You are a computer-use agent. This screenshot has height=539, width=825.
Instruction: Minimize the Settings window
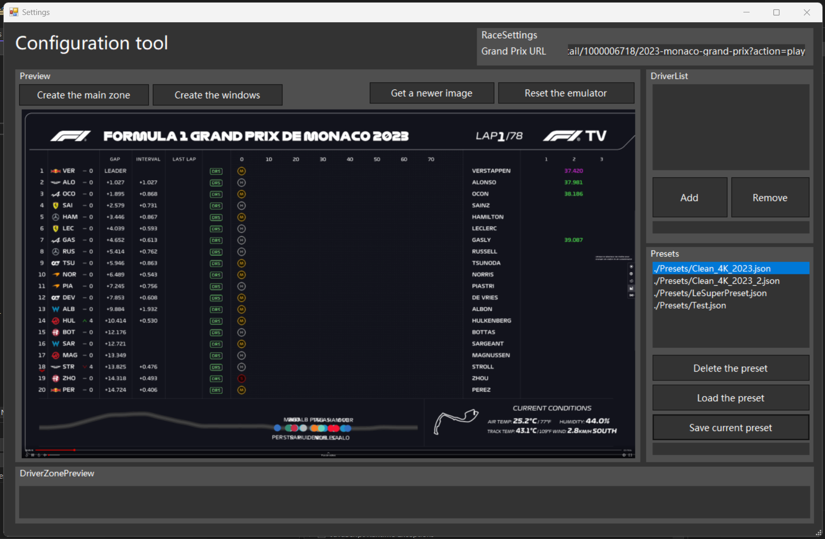[x=746, y=12]
